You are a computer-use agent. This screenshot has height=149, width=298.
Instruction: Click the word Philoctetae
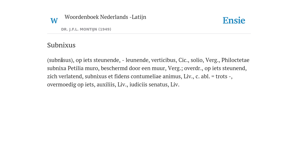point(235,60)
